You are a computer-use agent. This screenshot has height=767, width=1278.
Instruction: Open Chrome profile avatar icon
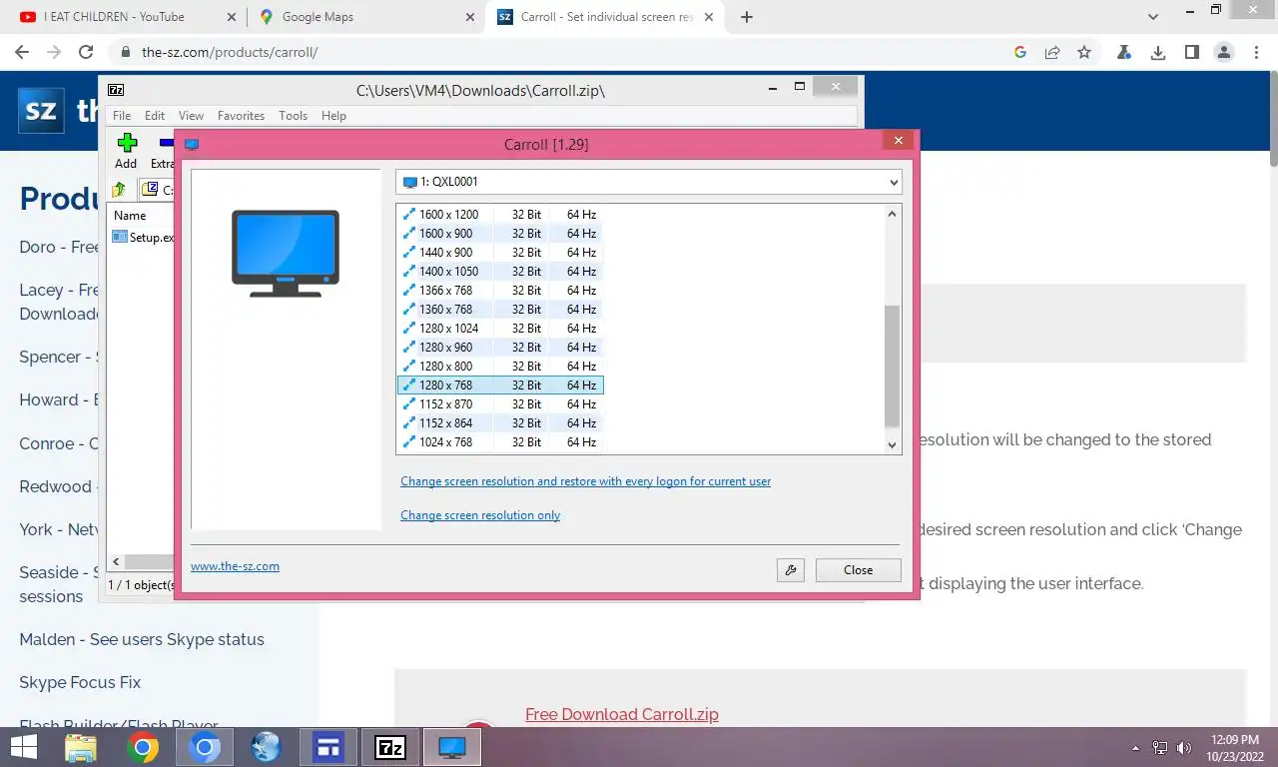pos(1223,52)
